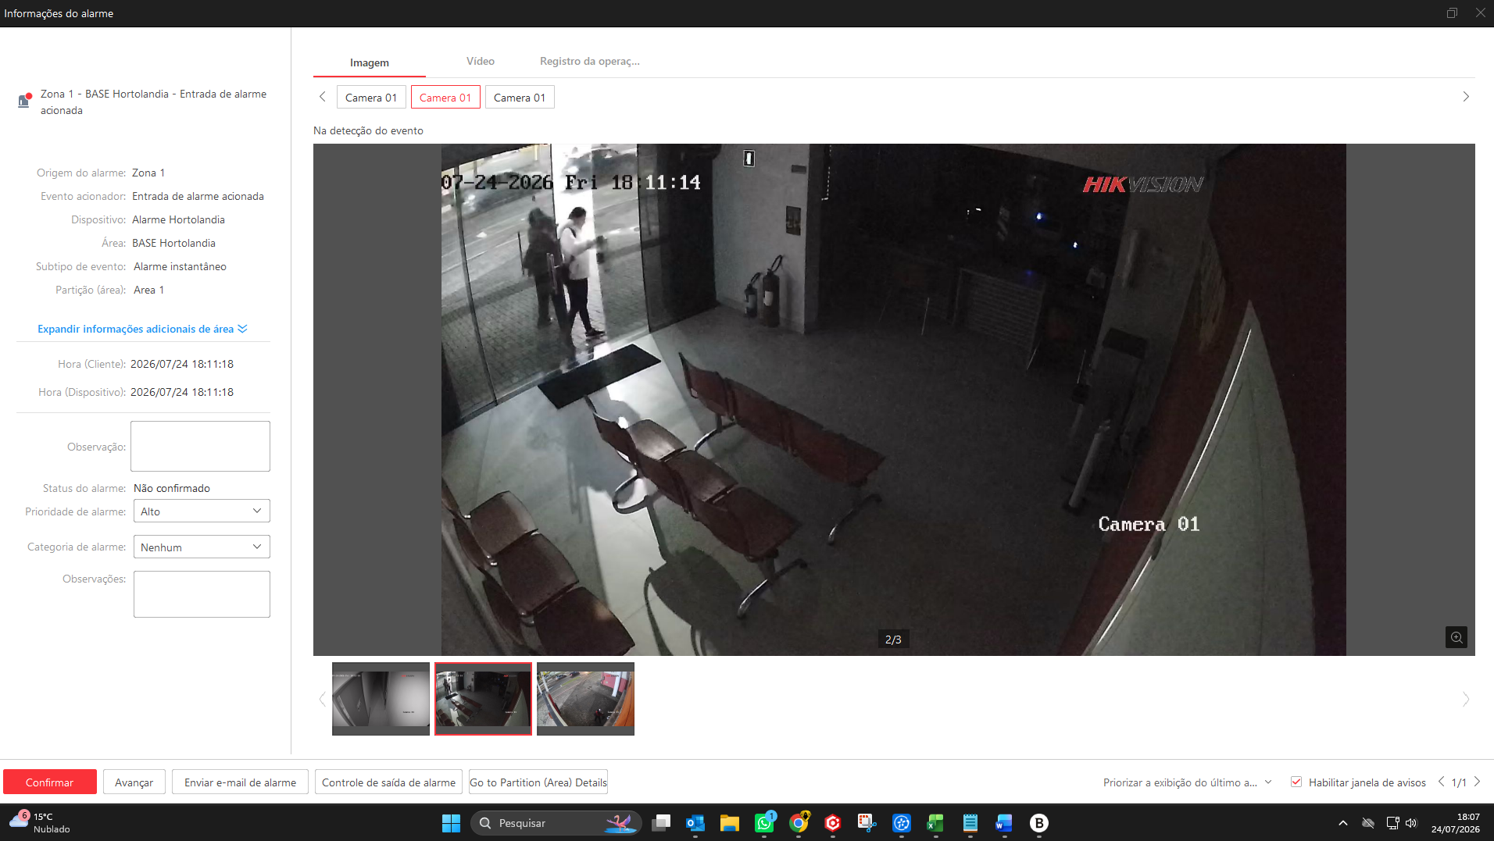This screenshot has height=841, width=1494.
Task: Open the Categoria de alarme dropdown
Action: 202,547
